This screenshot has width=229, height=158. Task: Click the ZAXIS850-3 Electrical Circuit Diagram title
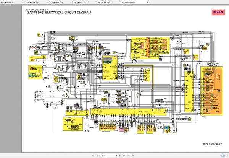[x=59, y=13]
